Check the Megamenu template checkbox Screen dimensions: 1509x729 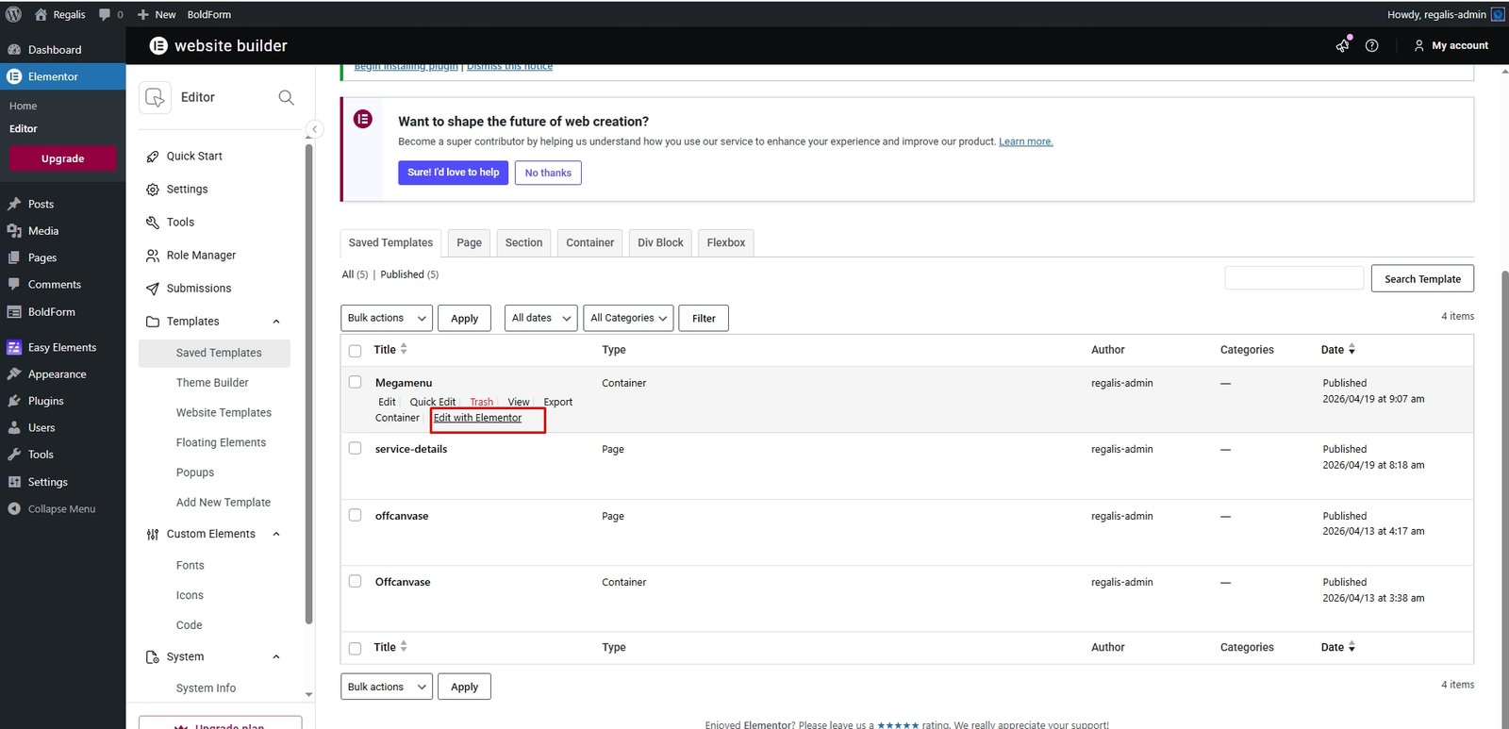point(356,382)
